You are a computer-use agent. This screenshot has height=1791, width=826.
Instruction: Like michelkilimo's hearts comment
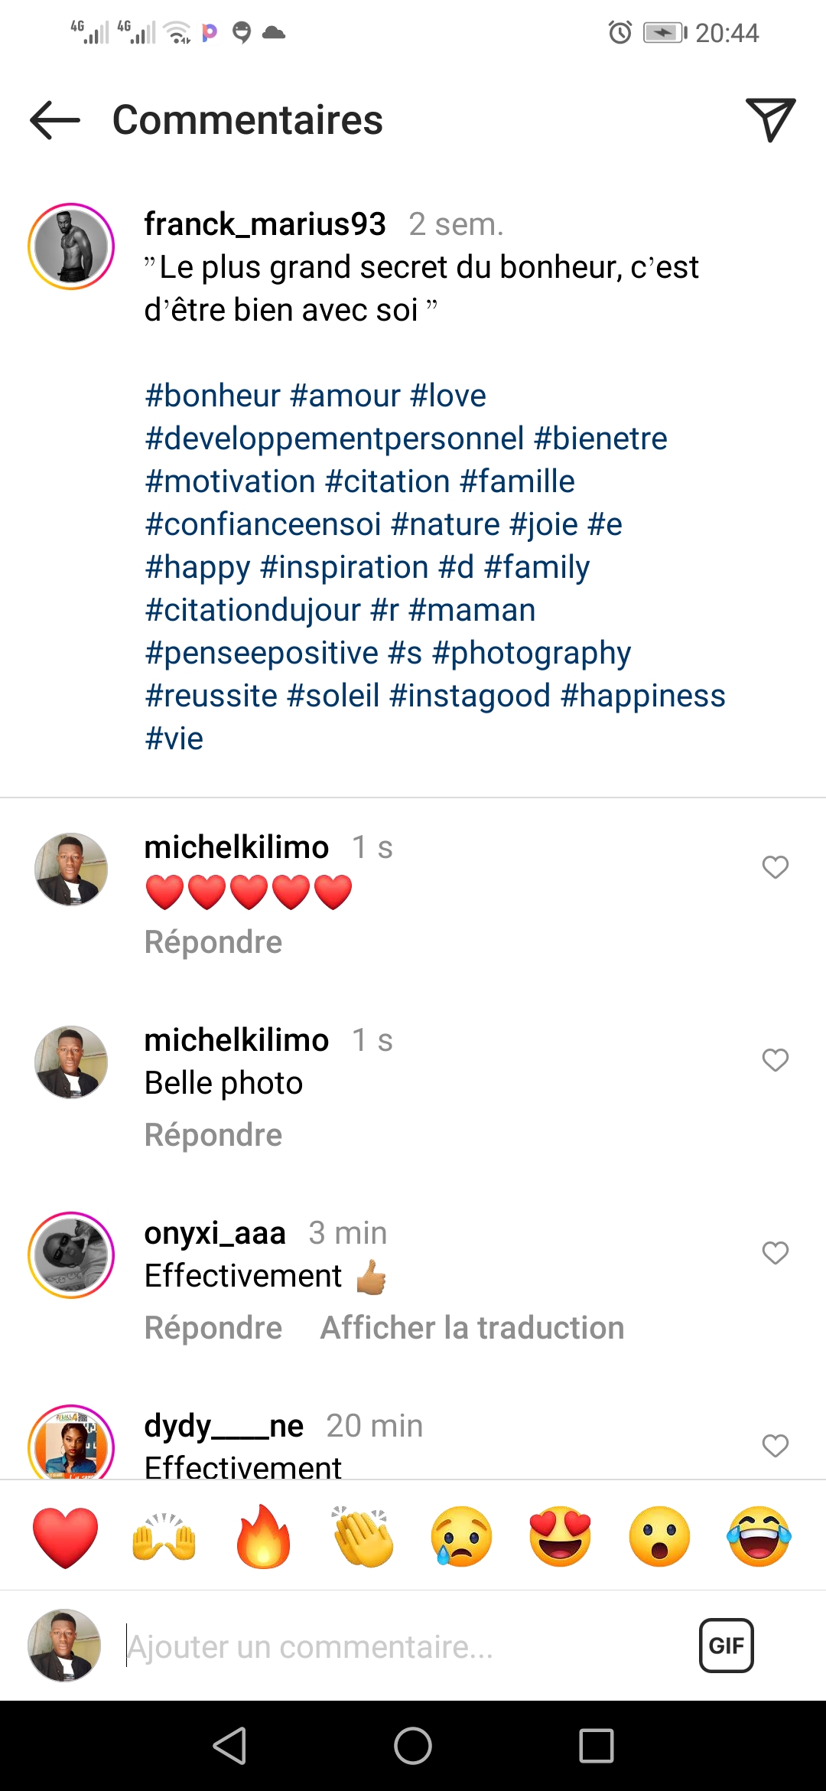tap(775, 867)
